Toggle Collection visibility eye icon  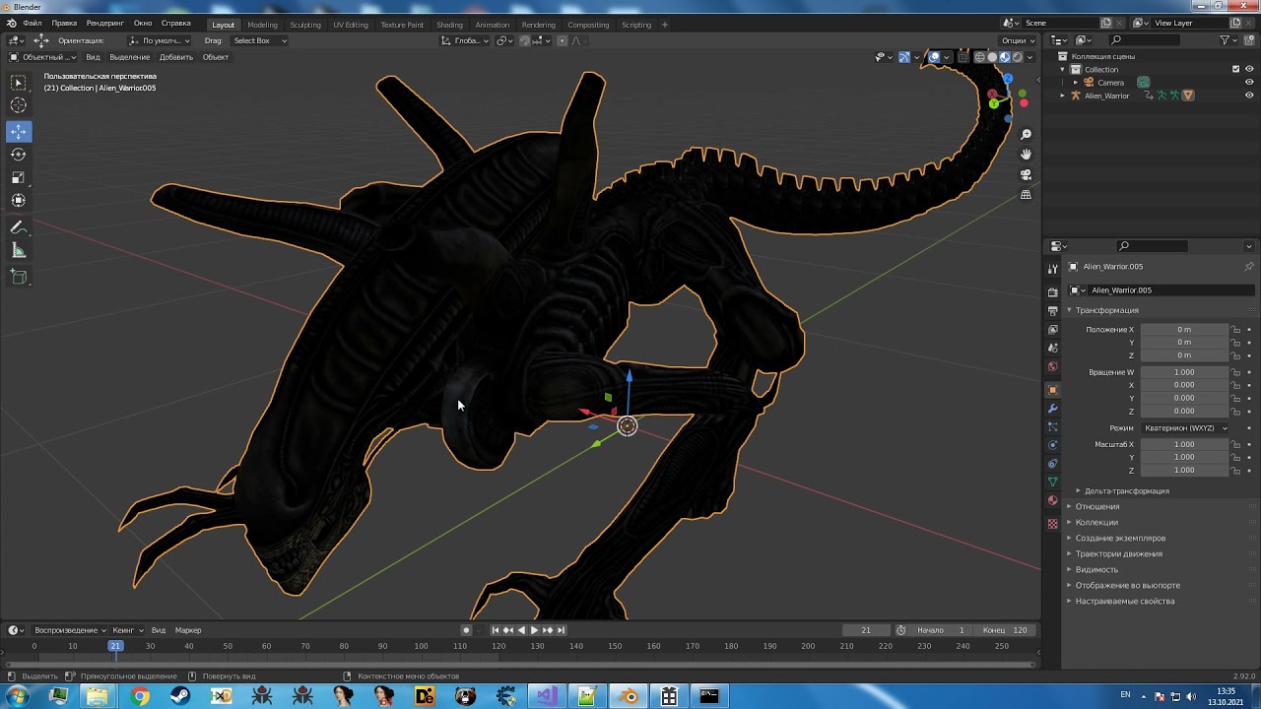1249,69
